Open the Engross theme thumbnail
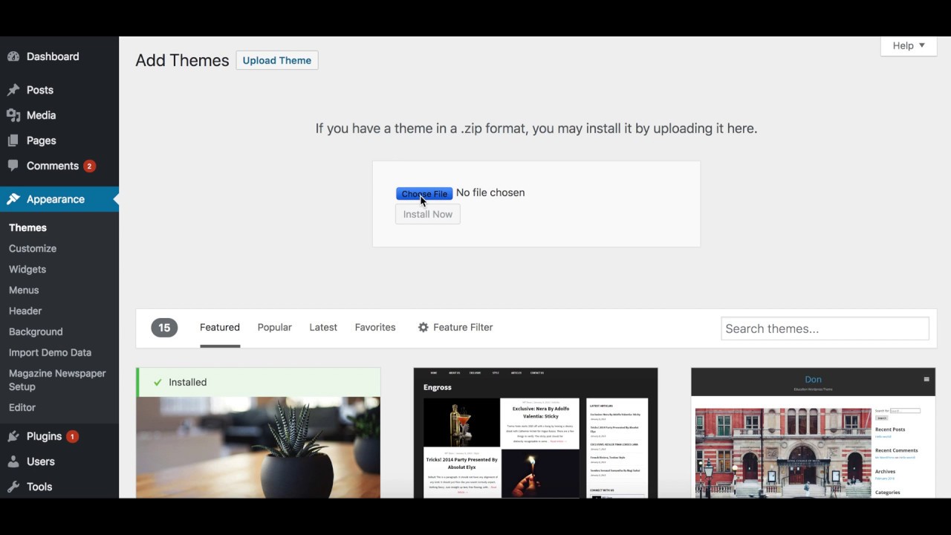 pyautogui.click(x=536, y=432)
